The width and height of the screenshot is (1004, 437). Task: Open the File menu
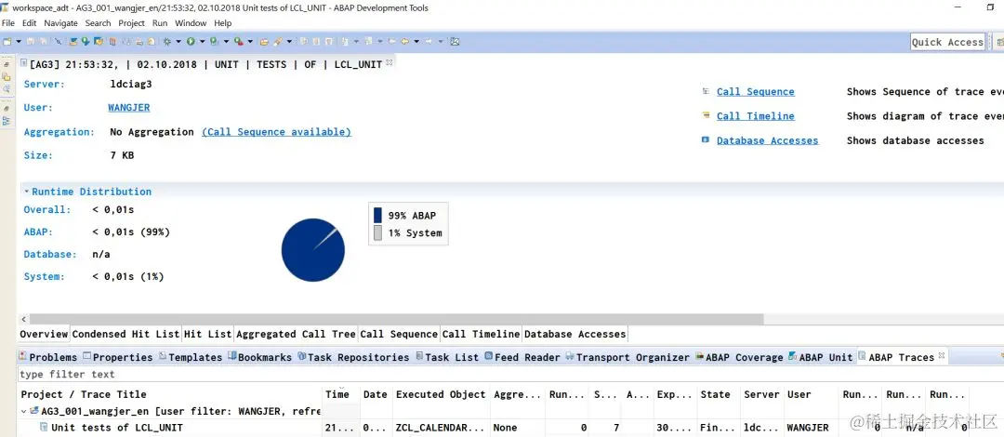8,23
